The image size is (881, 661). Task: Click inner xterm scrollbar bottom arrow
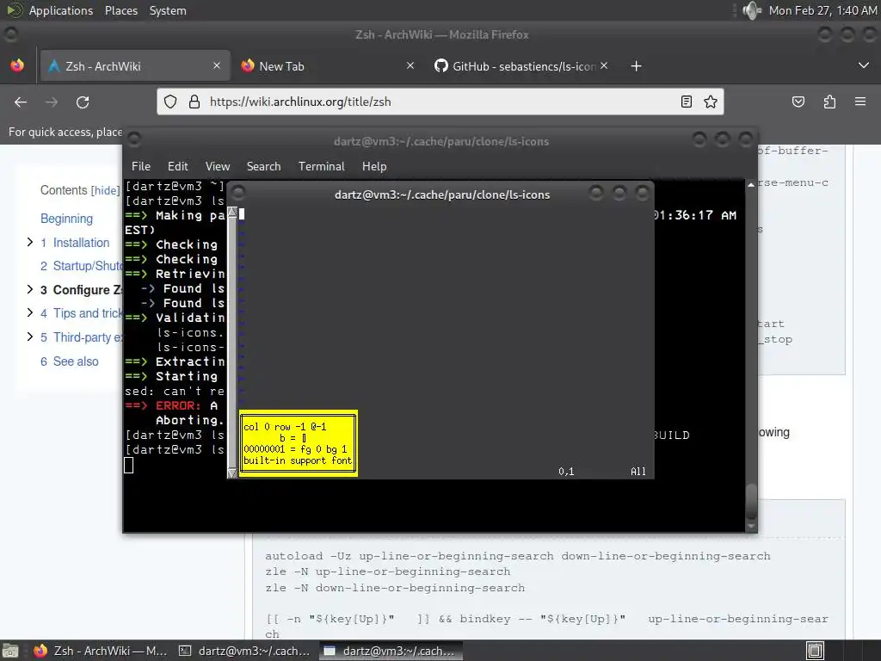(x=232, y=473)
